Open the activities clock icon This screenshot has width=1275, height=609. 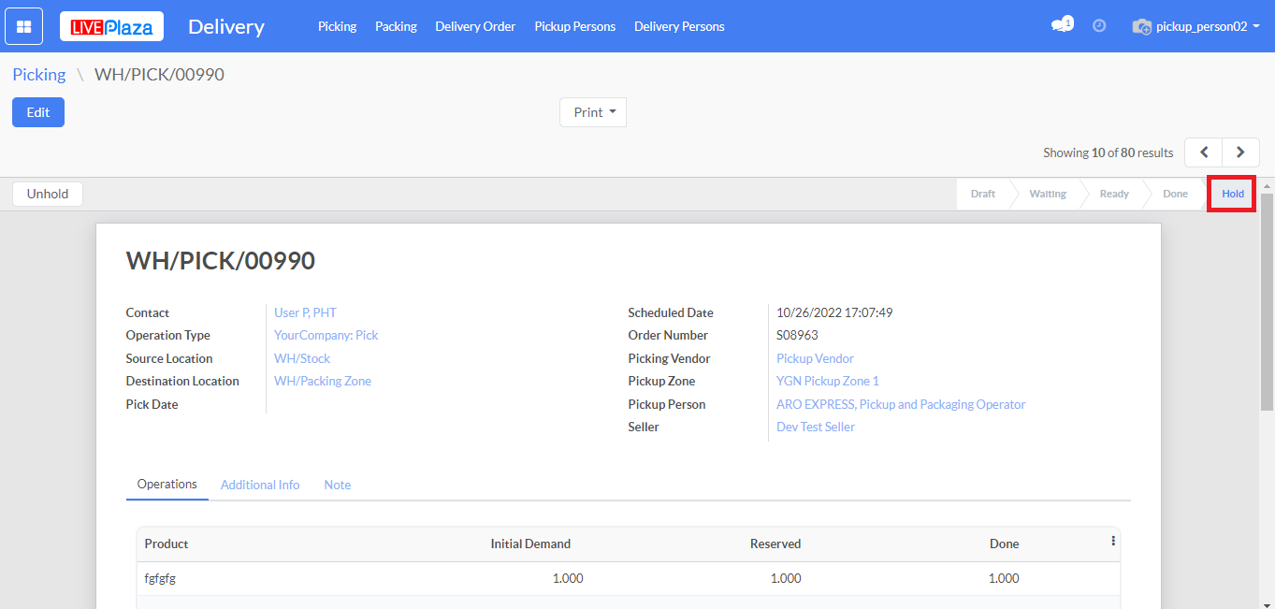[x=1099, y=26]
